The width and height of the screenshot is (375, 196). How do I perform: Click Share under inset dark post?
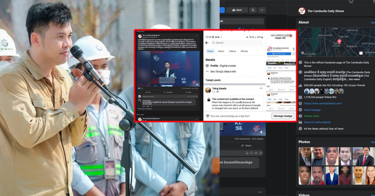[x=188, y=92]
